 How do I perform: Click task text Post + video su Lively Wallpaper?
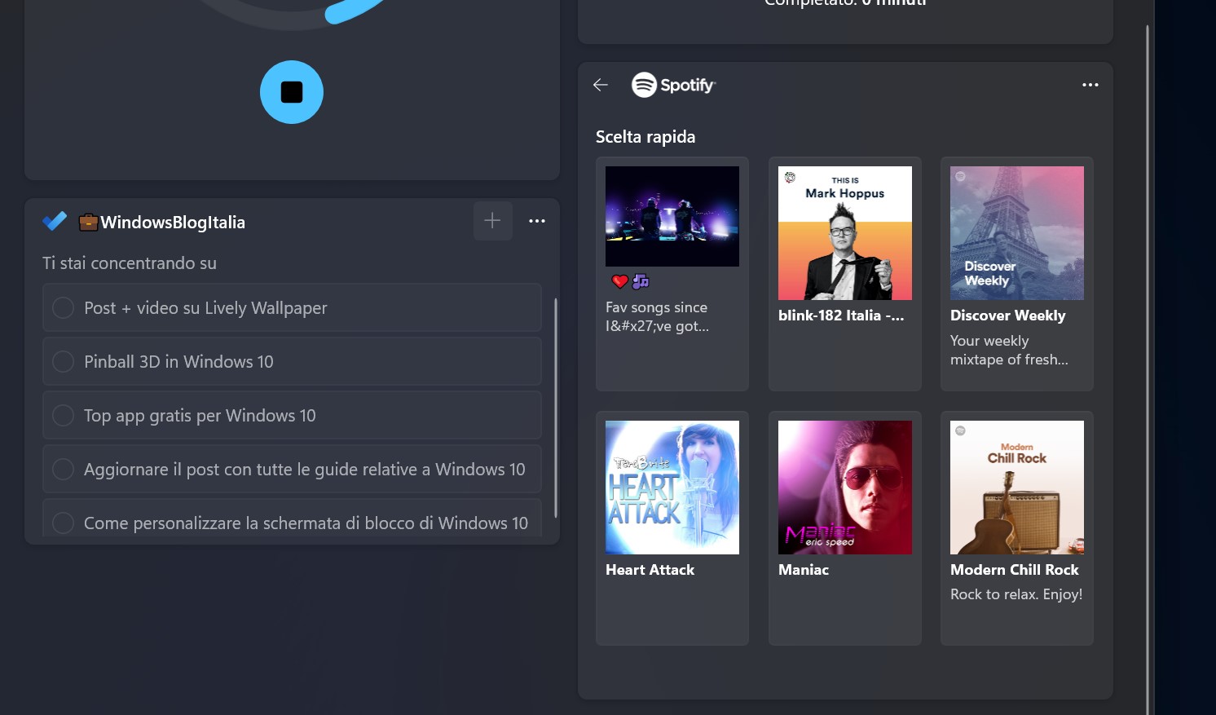[205, 307]
